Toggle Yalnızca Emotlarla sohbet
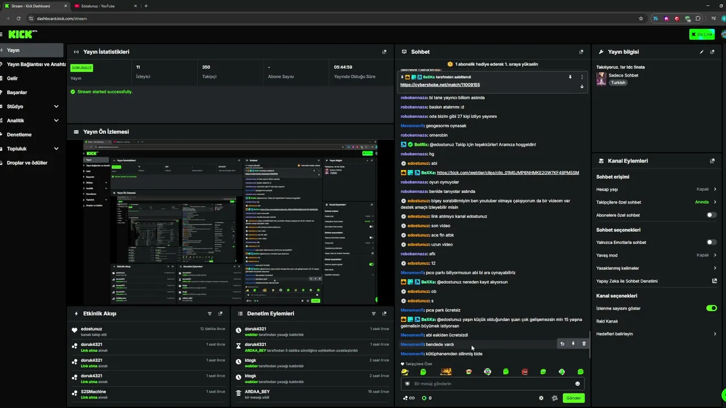726x408 pixels. point(711,242)
